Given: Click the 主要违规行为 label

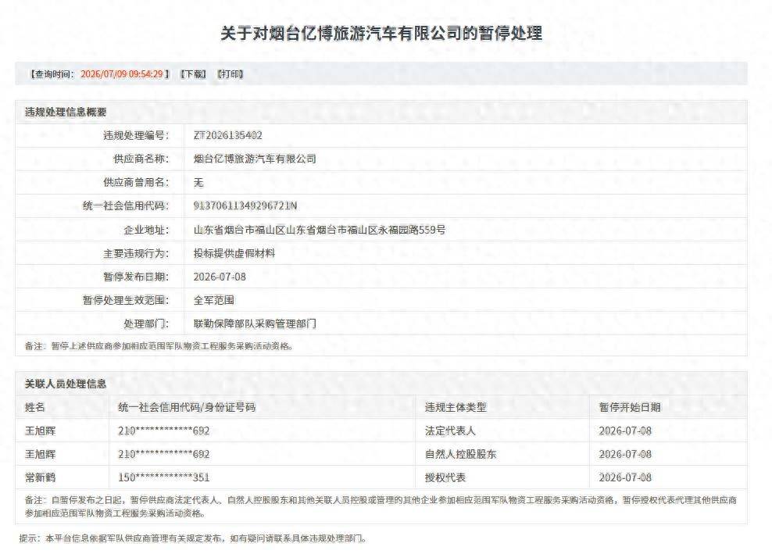Looking at the screenshot, I should click(x=136, y=253).
